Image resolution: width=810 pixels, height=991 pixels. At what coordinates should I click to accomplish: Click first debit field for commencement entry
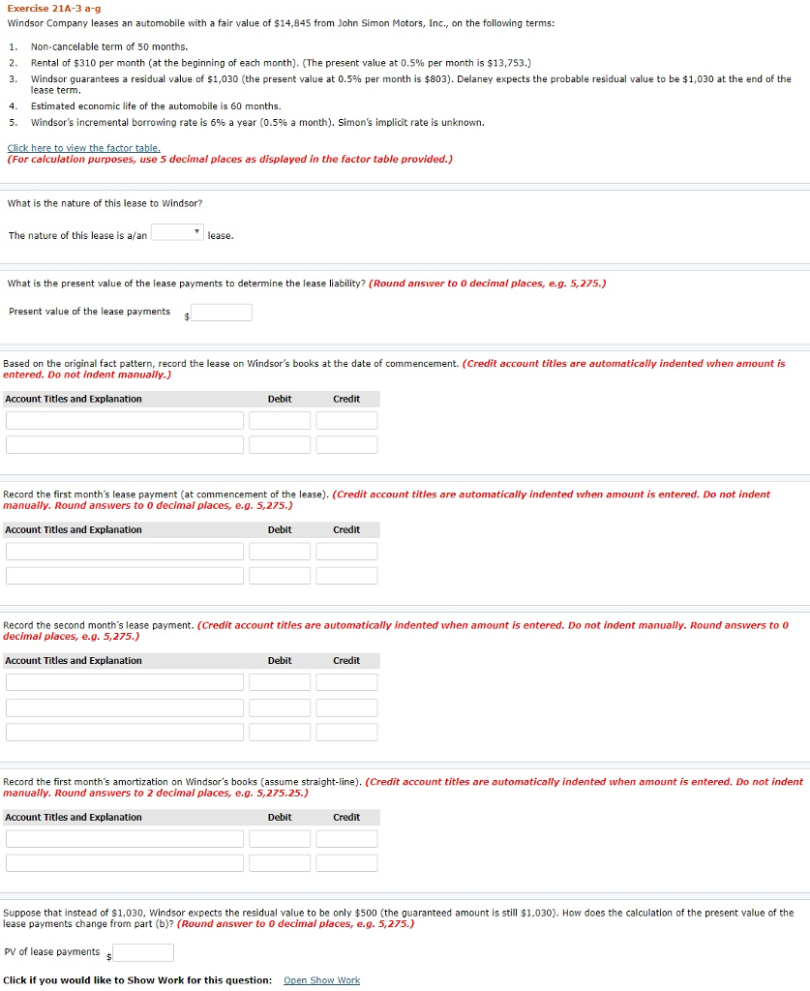pyautogui.click(x=280, y=421)
